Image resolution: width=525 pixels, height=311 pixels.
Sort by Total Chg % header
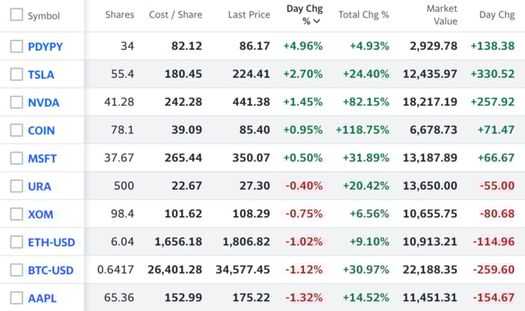[x=364, y=15]
